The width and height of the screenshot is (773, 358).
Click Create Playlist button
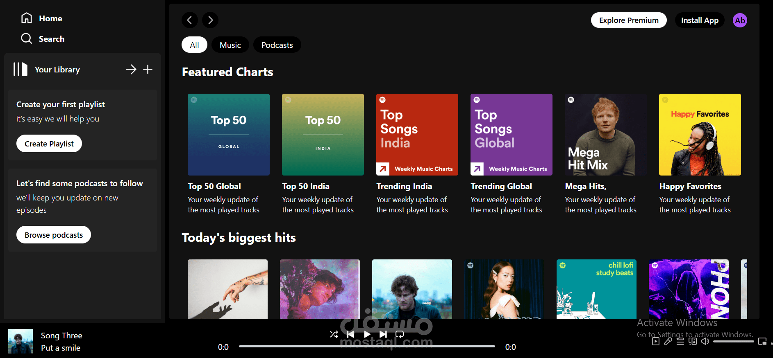pos(49,144)
